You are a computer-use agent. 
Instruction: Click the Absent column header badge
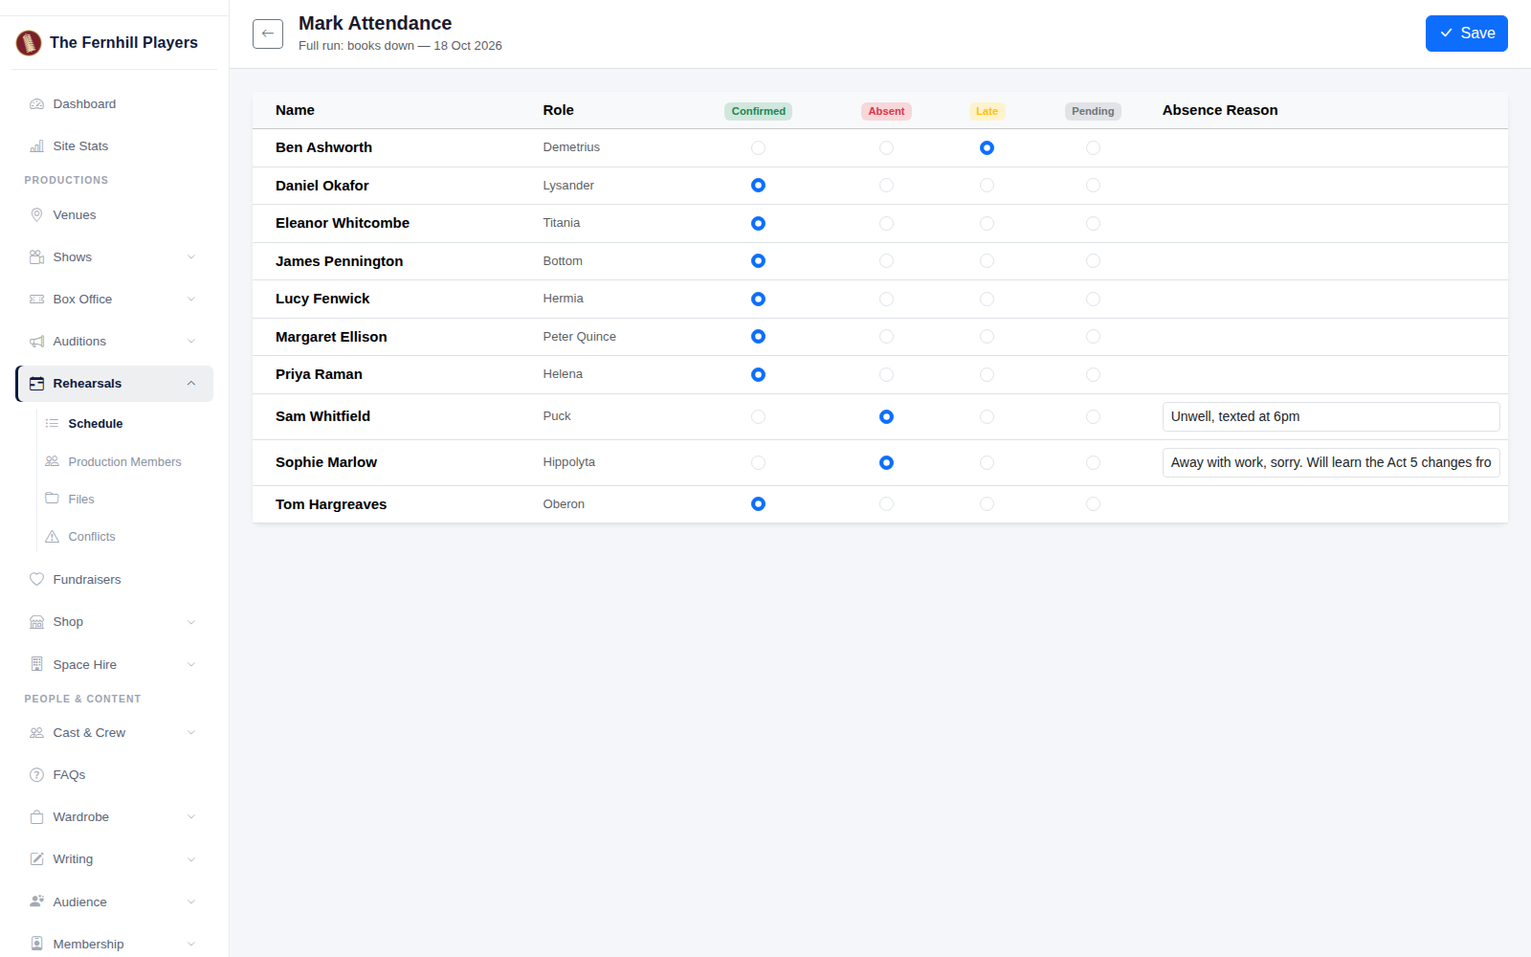pos(886,111)
